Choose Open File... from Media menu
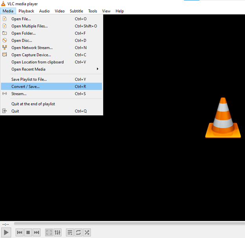 (51, 19)
